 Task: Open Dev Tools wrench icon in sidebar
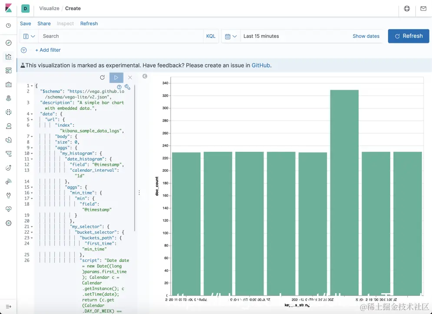tap(9, 196)
